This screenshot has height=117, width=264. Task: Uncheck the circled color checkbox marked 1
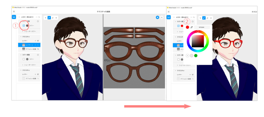(x=24, y=26)
